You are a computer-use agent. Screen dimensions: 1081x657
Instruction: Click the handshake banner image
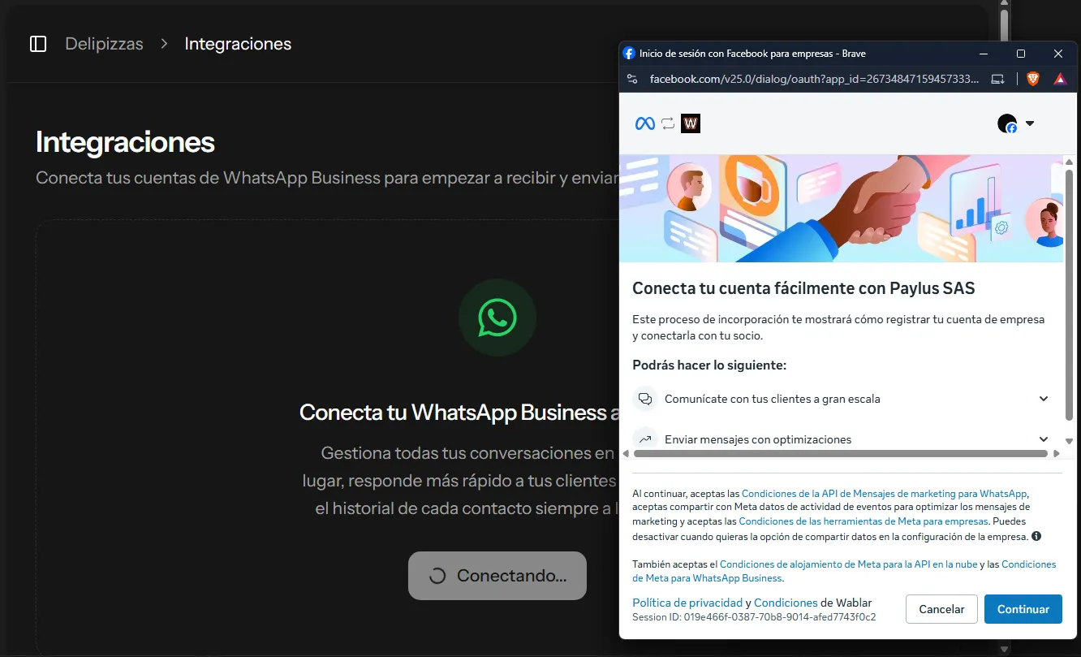[841, 209]
